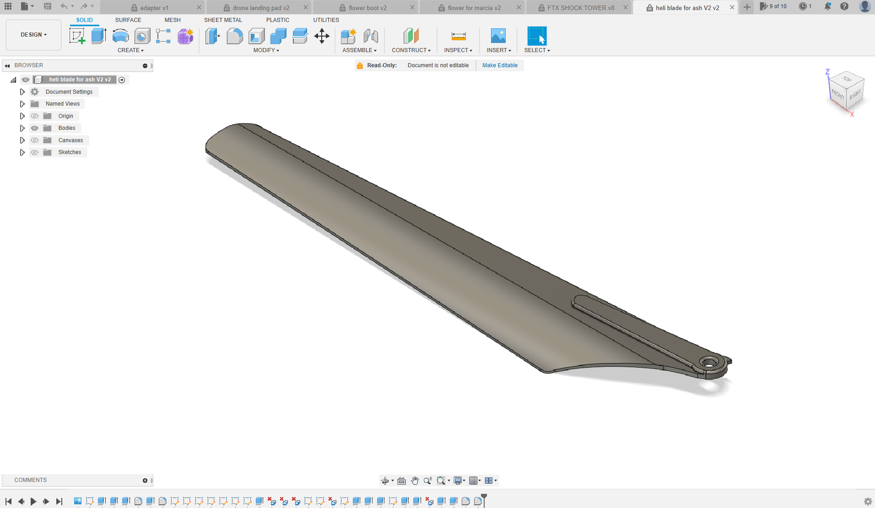Select the Revolve tool

point(120,36)
